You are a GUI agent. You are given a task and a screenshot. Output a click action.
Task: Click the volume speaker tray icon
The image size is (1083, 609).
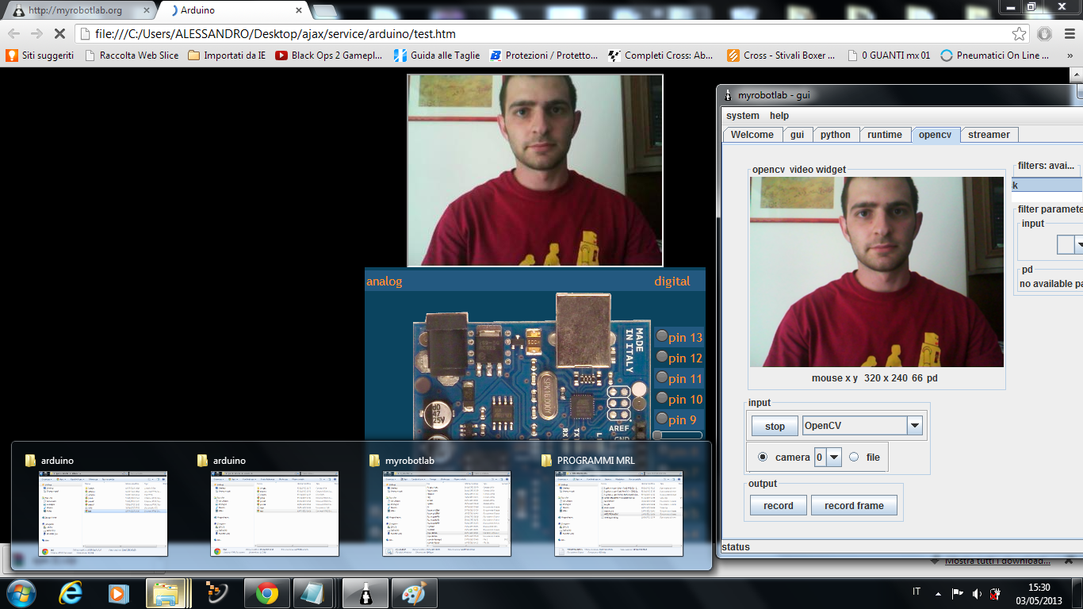976,593
